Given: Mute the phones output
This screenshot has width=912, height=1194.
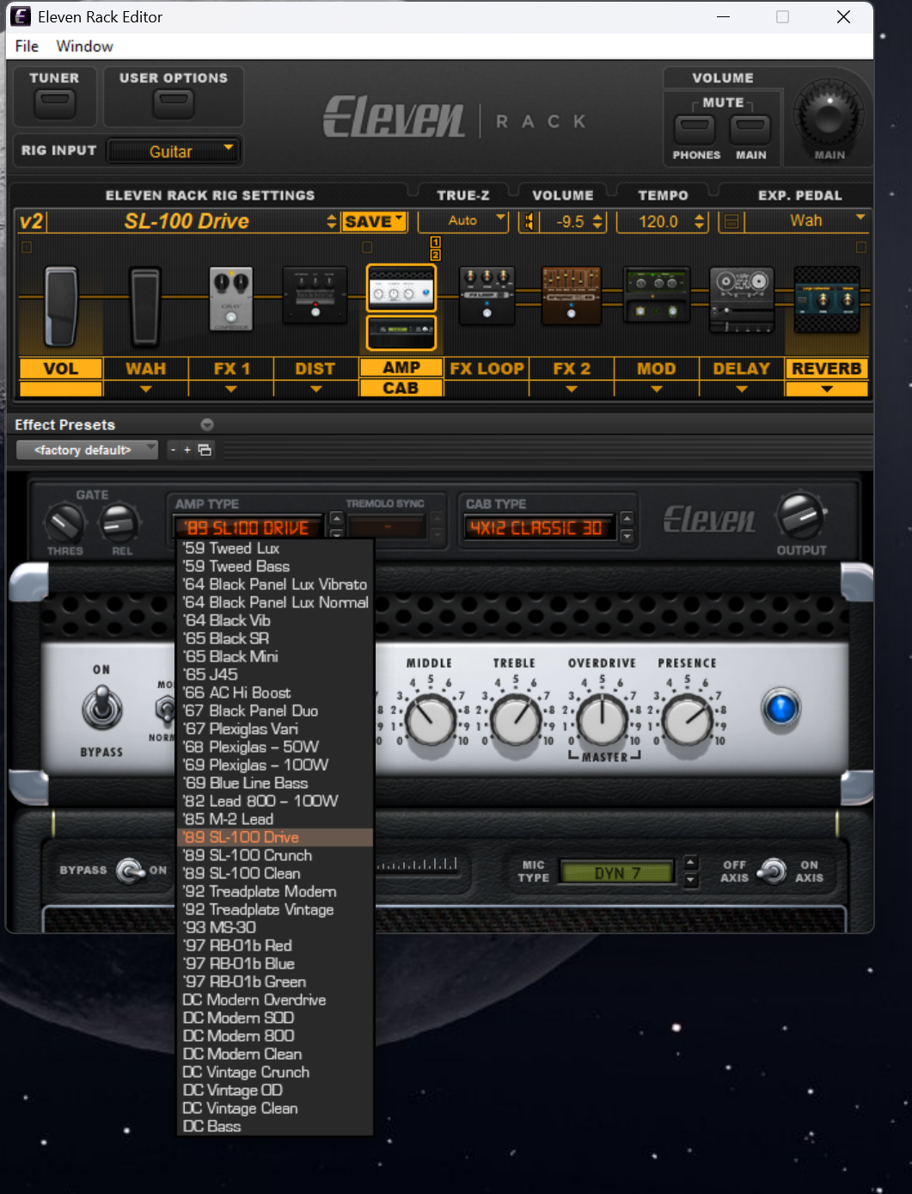Looking at the screenshot, I should click(x=695, y=130).
